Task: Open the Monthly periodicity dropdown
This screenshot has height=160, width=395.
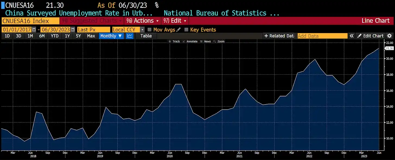Action: [111, 36]
